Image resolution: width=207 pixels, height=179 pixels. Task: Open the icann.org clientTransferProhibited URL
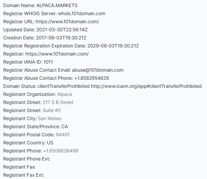(x=146, y=86)
